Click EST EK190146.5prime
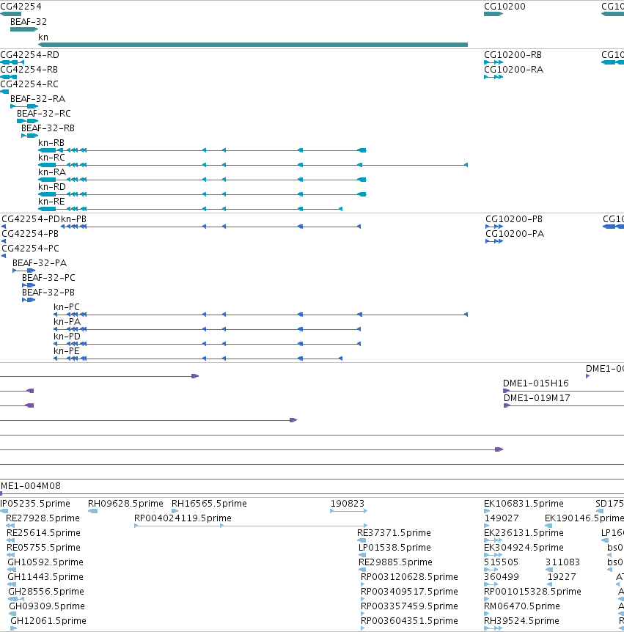624x632 pixels. (x=584, y=518)
